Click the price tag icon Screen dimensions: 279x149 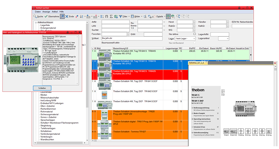click(150, 17)
